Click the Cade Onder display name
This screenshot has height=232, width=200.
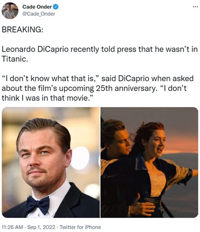point(37,7)
